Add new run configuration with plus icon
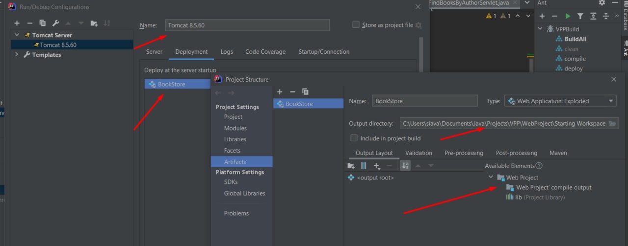 17,23
